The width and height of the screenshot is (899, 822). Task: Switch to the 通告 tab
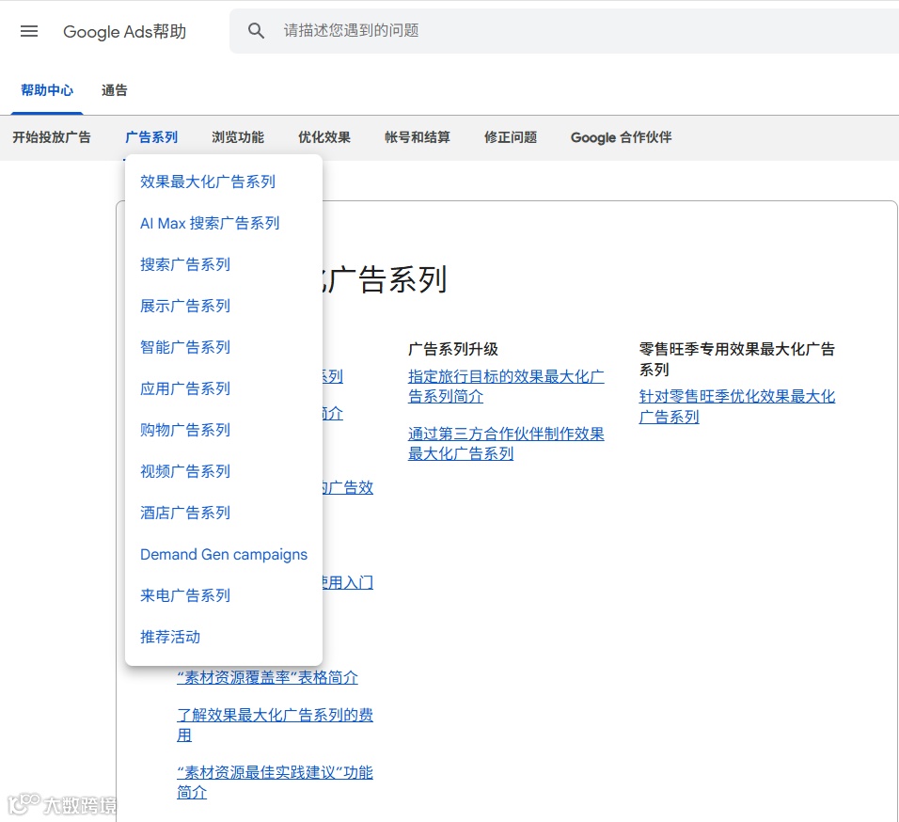114,90
